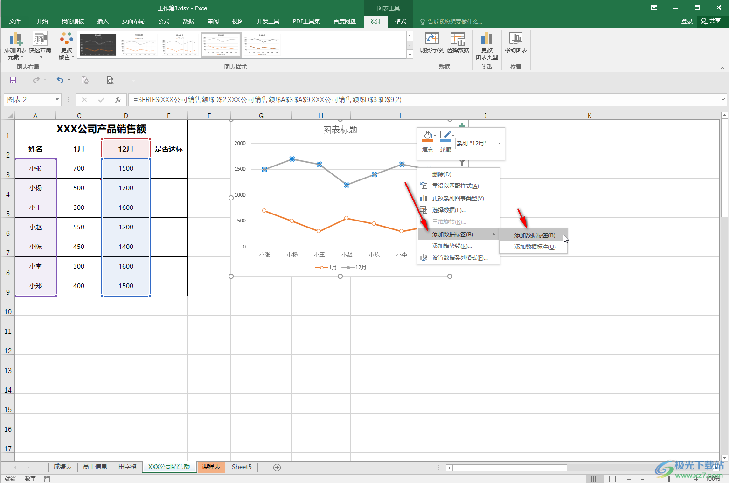Click the macro record icon in status bar
This screenshot has height=483, width=729.
pyautogui.click(x=47, y=479)
